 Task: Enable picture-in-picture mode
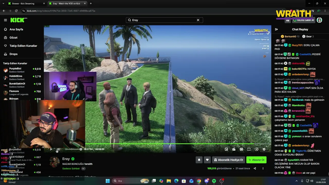[x=226, y=149]
